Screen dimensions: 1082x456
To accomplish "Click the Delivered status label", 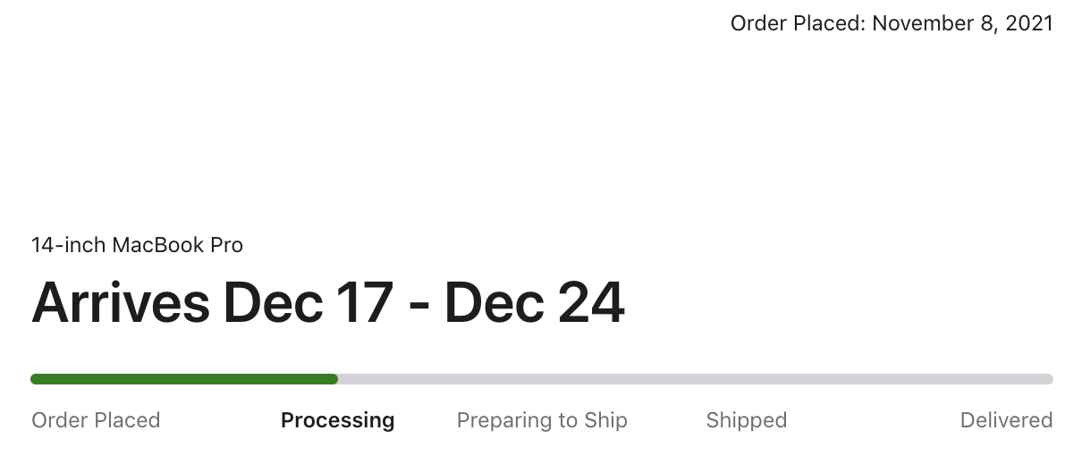I will 1006,420.
